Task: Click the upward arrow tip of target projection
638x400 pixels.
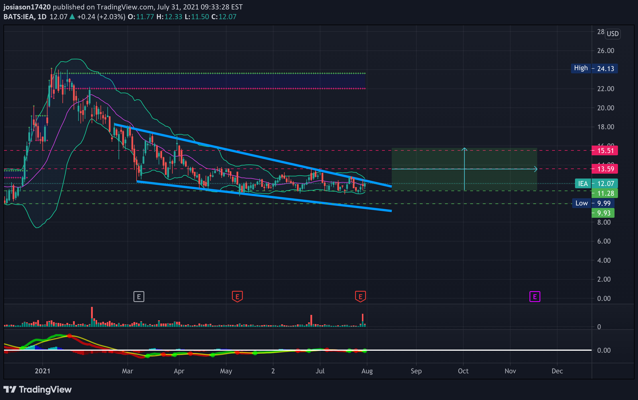Action: 464,149
